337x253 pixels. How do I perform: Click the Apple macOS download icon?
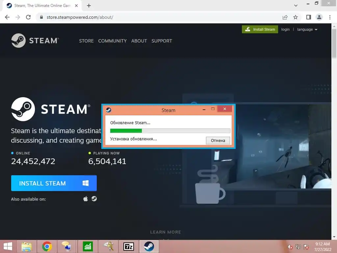coord(86,199)
